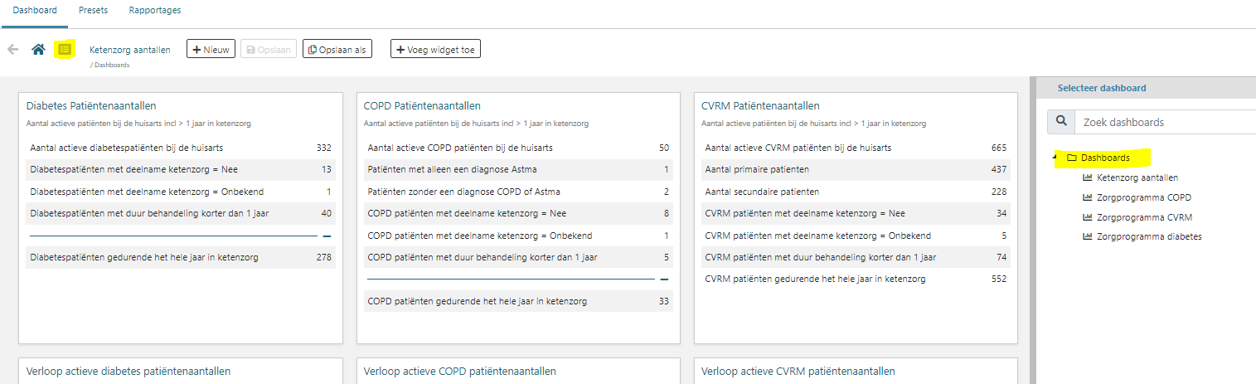
Task: Click chart icon beside Zorgprogramma CVRM
Action: [x=1088, y=217]
